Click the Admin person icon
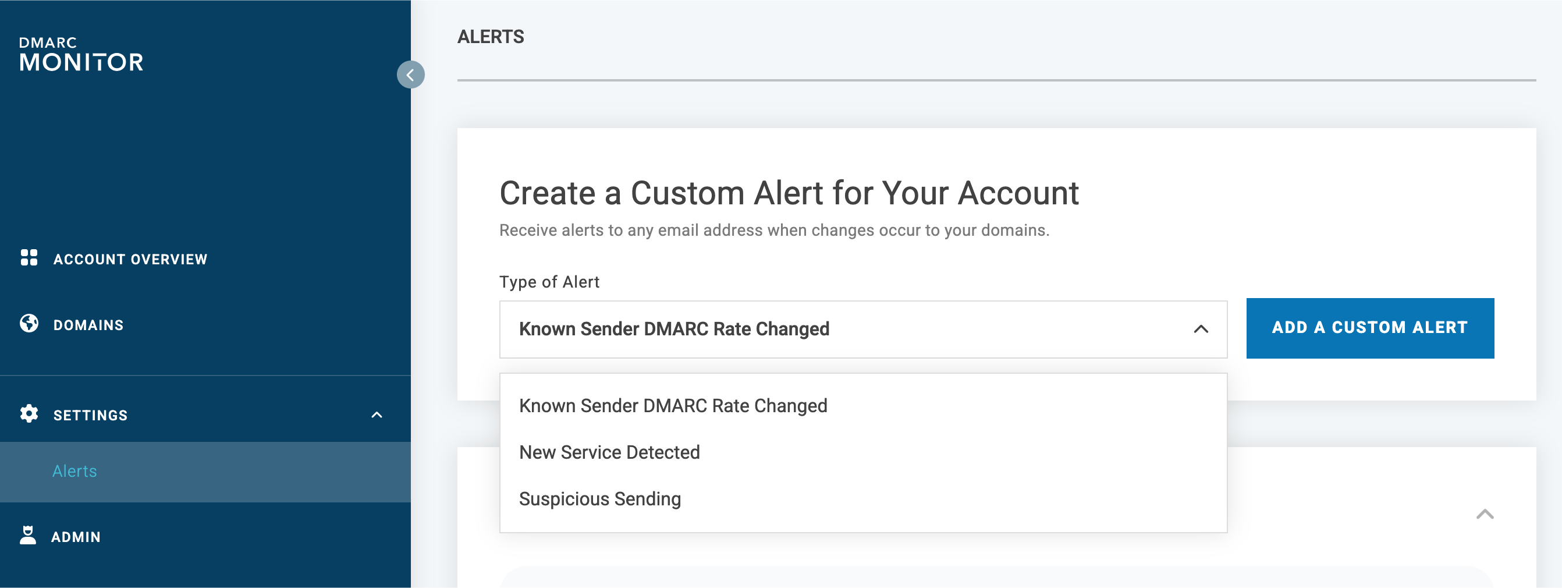 29,536
